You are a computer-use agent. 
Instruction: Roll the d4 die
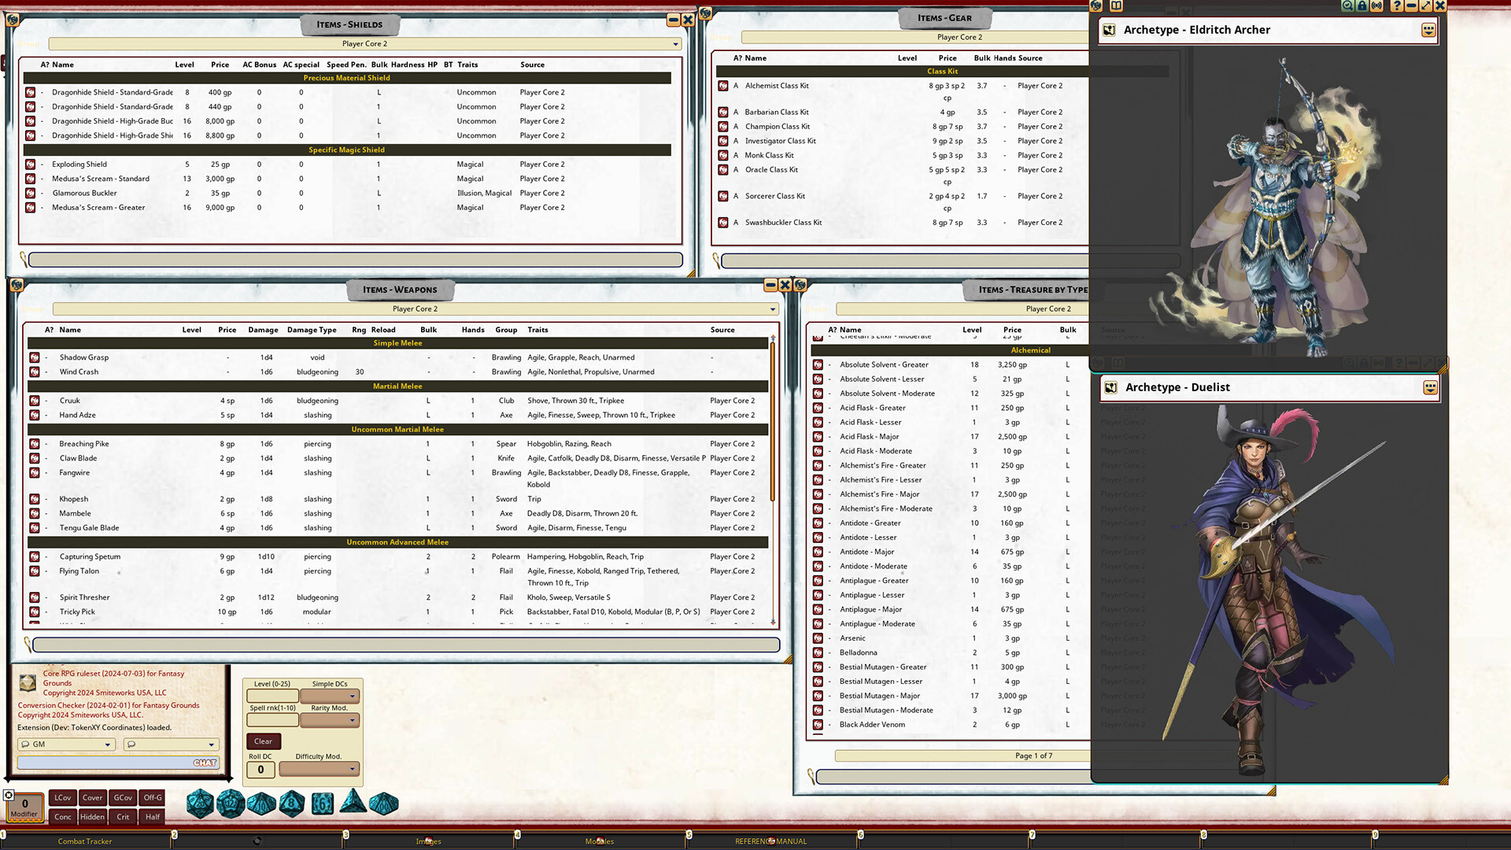point(353,801)
